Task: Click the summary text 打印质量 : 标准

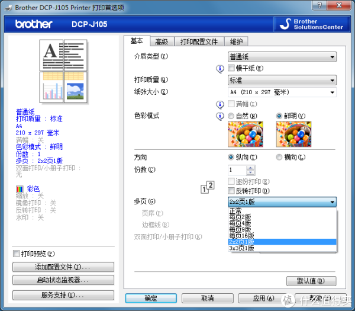Action: pos(39,119)
